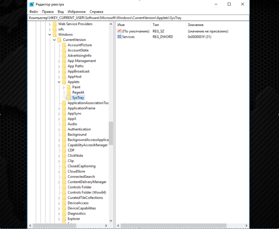Click the Paint folder icon
This screenshot has height=229, width=279.
pyautogui.click(x=68, y=87)
